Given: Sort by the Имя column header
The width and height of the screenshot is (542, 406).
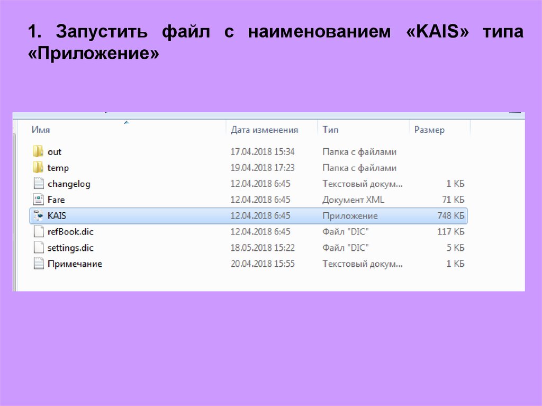Looking at the screenshot, I should 41,130.
